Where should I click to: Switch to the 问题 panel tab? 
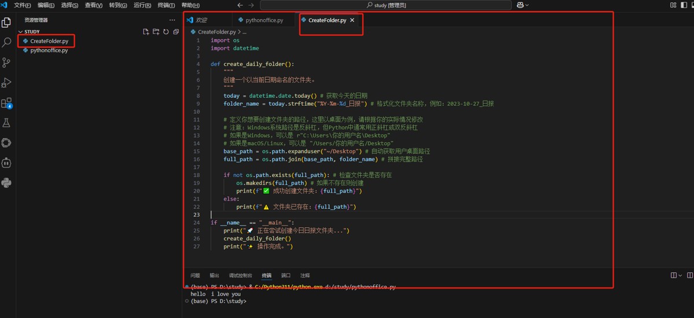coord(195,276)
